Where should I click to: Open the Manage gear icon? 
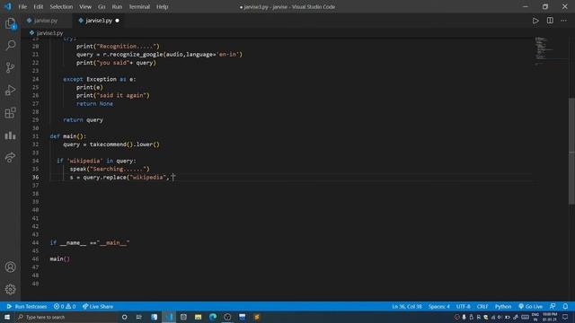pos(10,289)
